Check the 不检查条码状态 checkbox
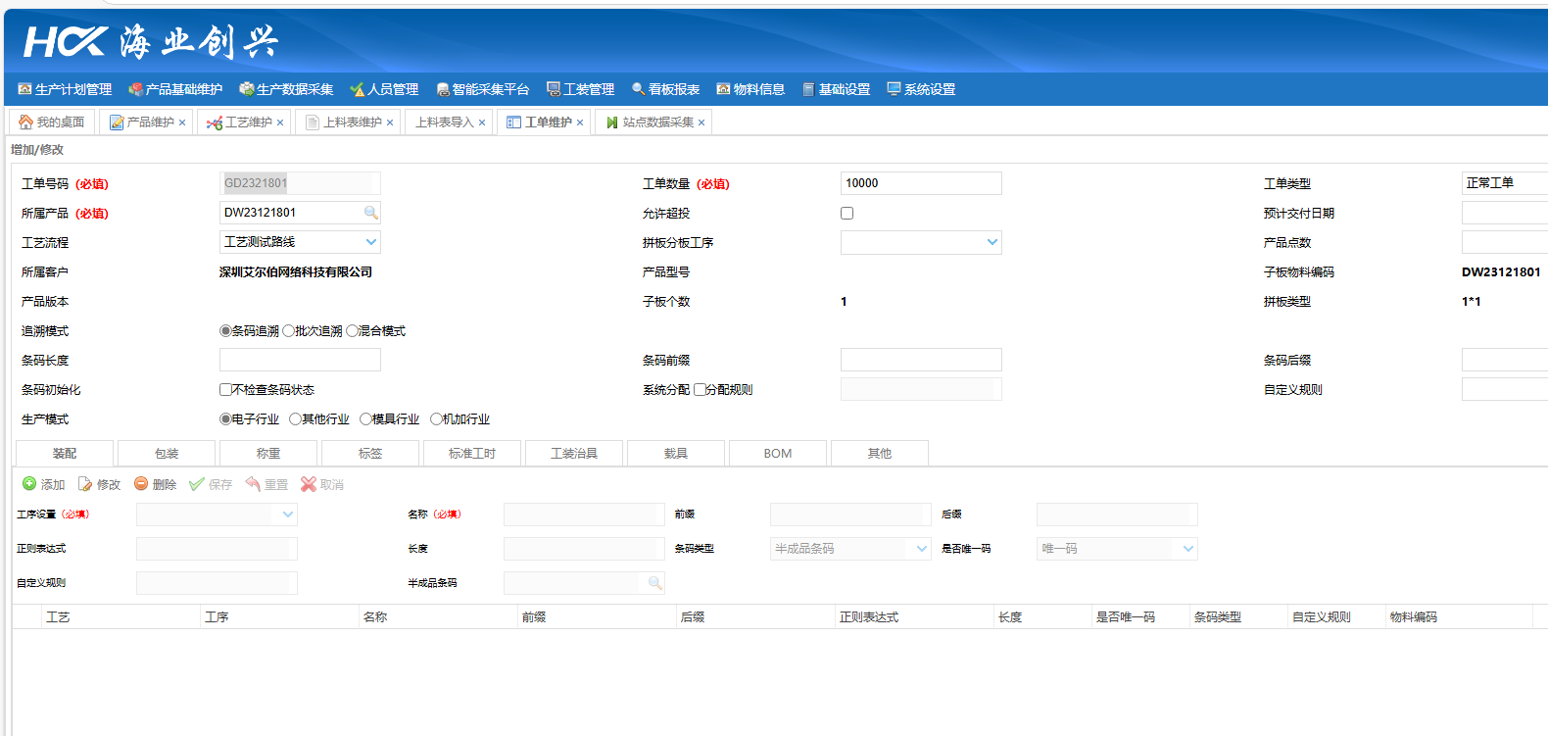This screenshot has height=736, width=1548. point(226,390)
